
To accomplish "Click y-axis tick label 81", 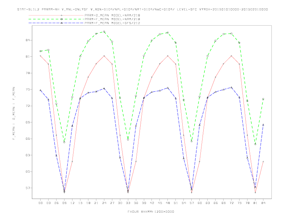I will click(x=28, y=57).
